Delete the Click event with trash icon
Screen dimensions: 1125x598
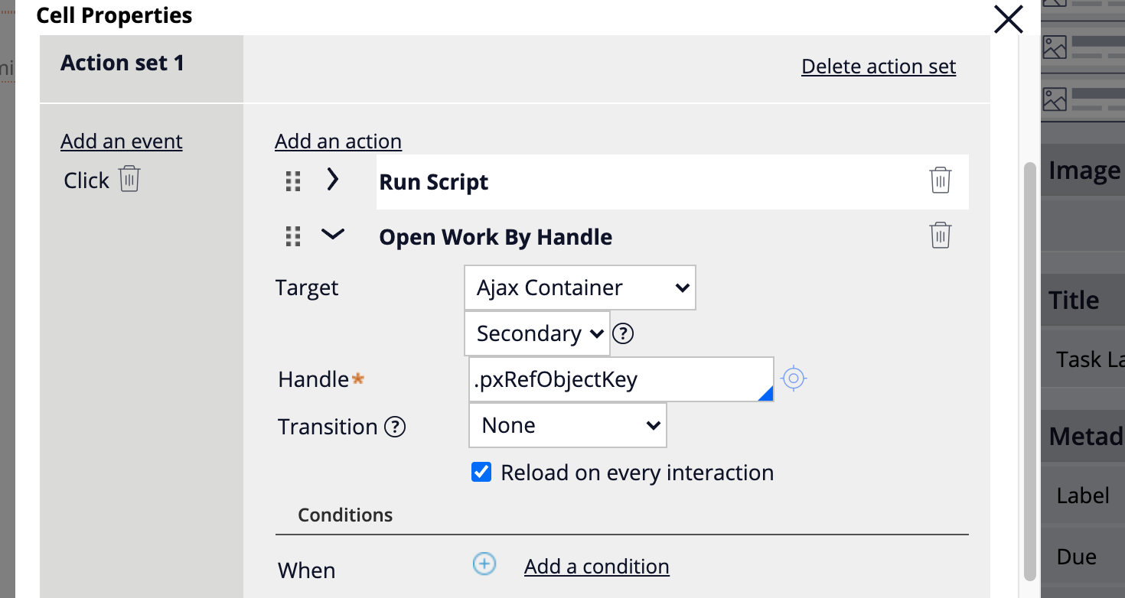tap(129, 179)
